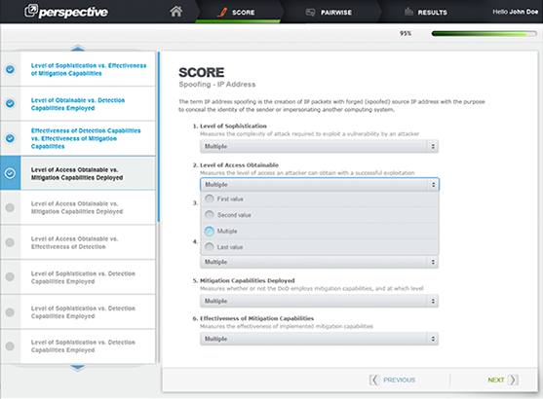Open the Level of Sophistication dropdown
Viewport: 543px width, 399px height.
(x=319, y=146)
